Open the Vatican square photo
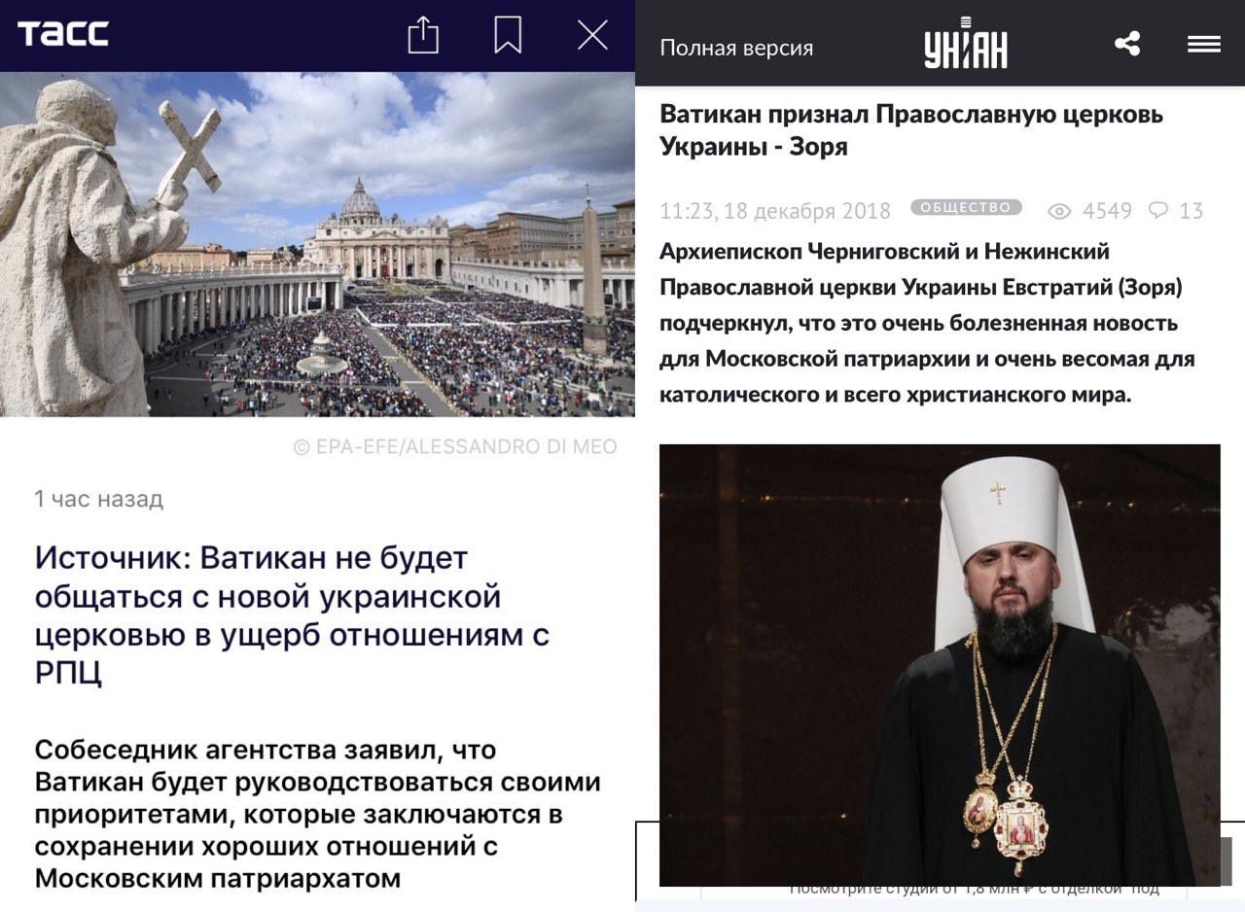Screen dimensions: 1245x912 pyautogui.click(x=317, y=244)
